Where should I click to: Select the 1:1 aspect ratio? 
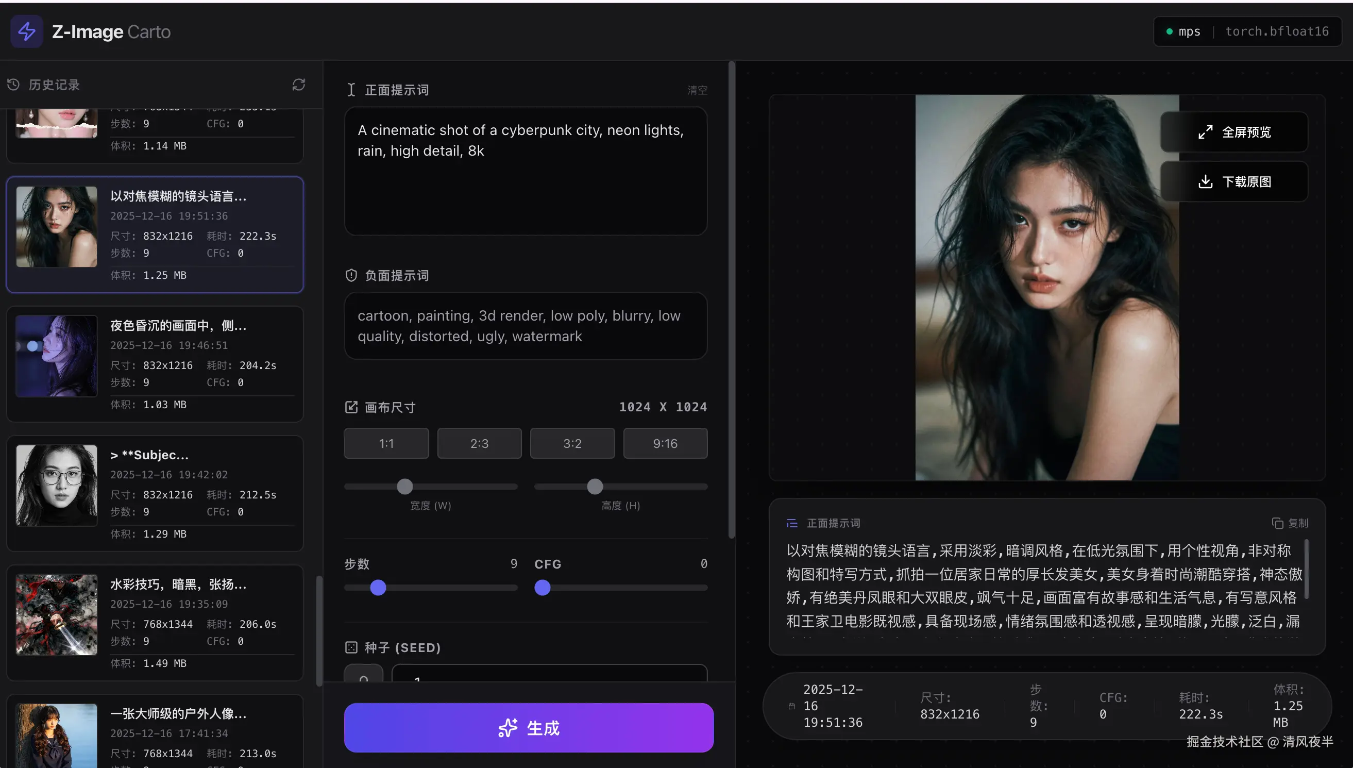click(x=386, y=443)
